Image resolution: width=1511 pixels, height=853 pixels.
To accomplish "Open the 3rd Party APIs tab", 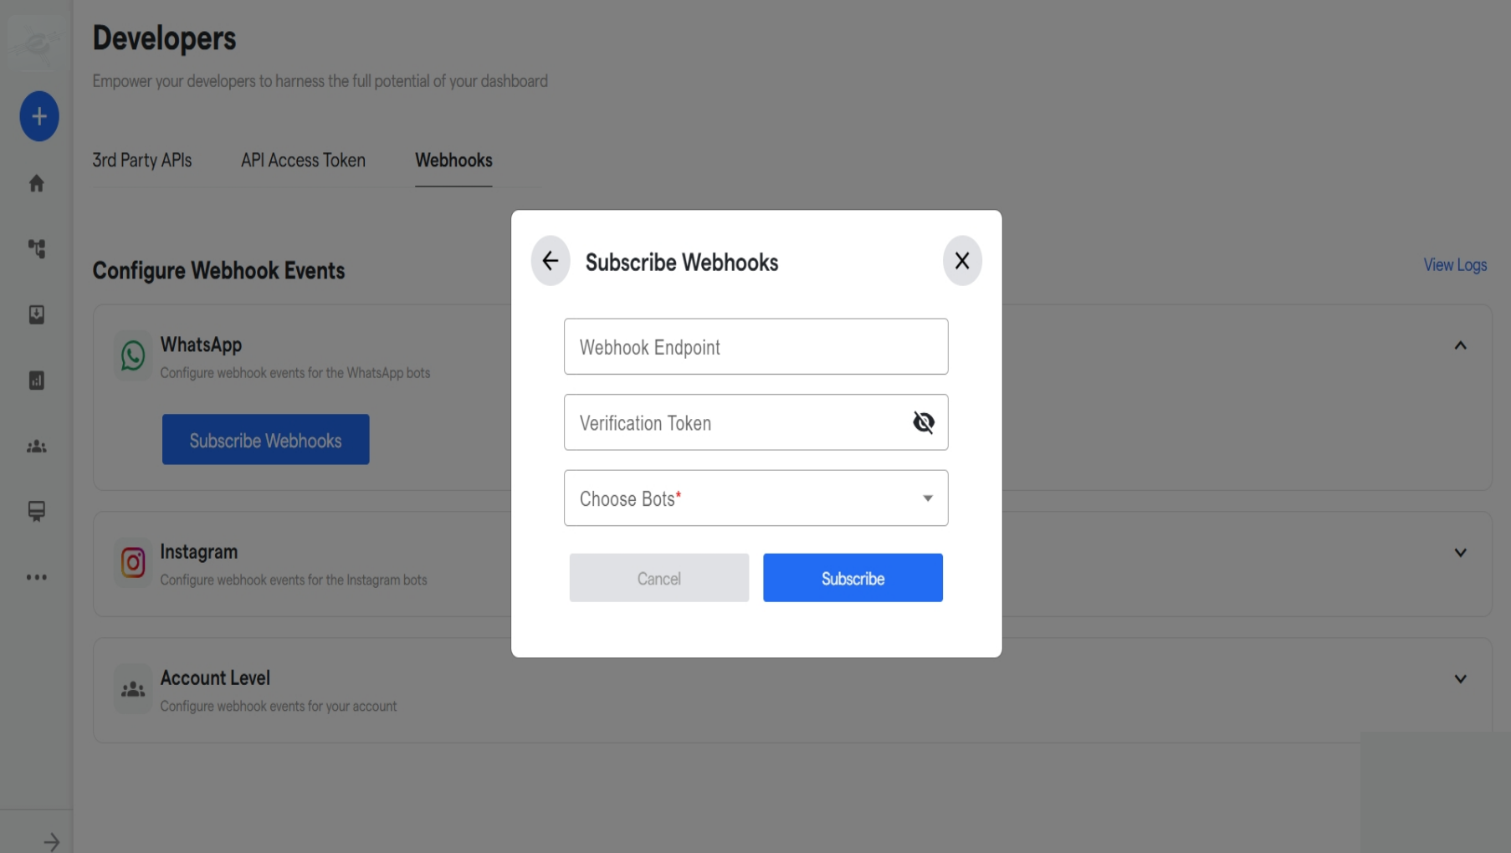I will coord(142,161).
